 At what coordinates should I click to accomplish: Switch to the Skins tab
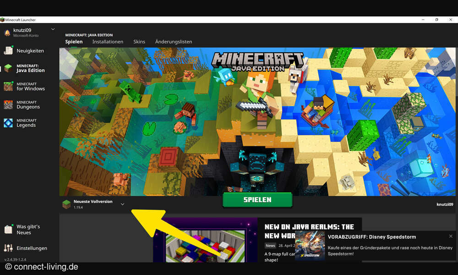139,42
